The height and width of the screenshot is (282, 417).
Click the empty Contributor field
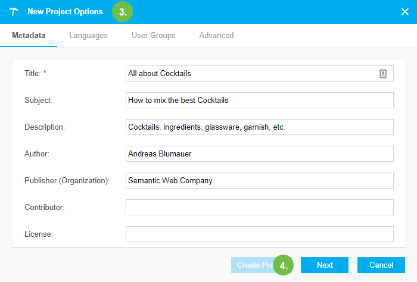click(x=259, y=208)
